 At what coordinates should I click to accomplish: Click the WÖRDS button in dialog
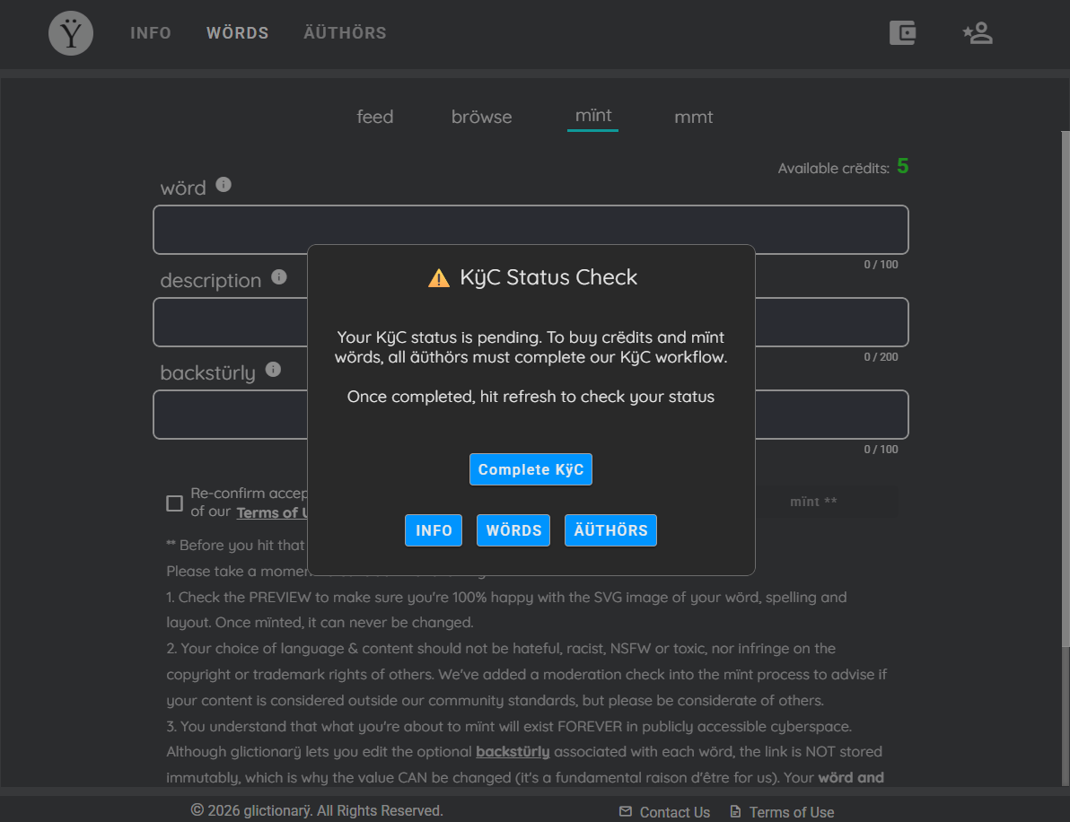click(x=513, y=530)
